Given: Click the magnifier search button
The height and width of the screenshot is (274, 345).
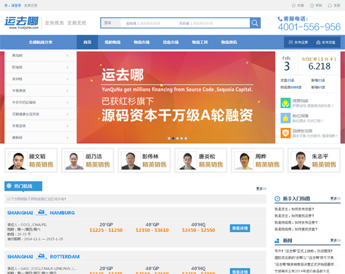Looking at the screenshot, I should (255, 23).
